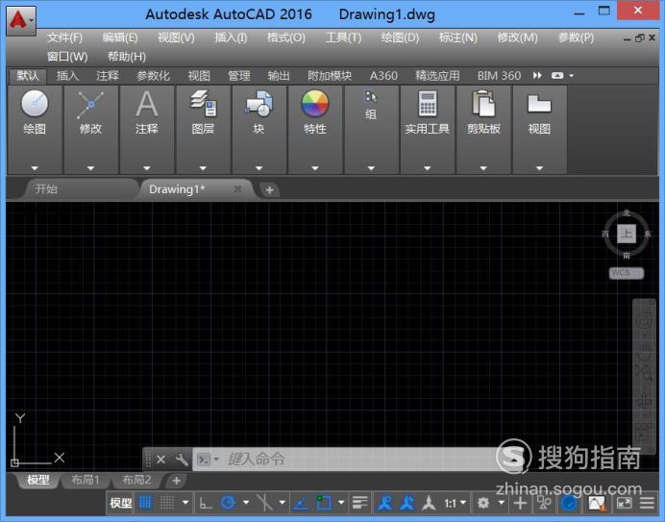Open the status bar customization menu icon
This screenshot has width=665, height=522.
647,503
